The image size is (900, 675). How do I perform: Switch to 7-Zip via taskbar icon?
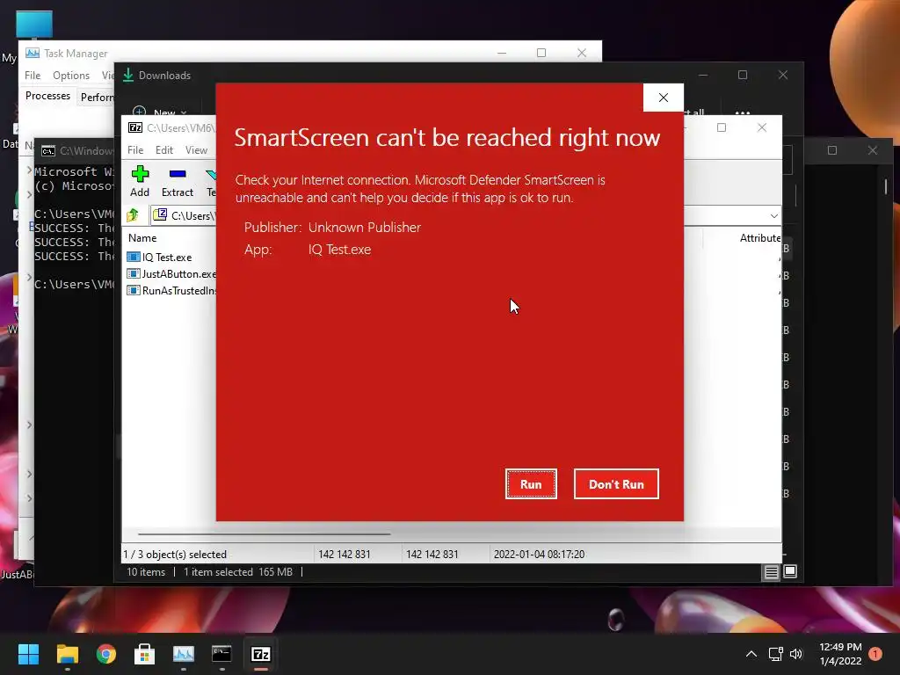[x=261, y=654]
